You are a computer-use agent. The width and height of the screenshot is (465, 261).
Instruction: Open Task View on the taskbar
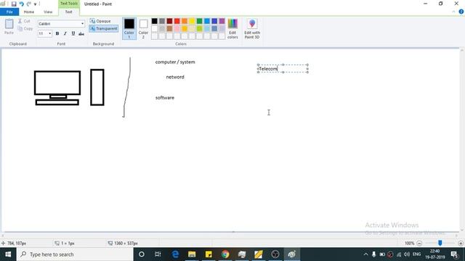pos(158,254)
